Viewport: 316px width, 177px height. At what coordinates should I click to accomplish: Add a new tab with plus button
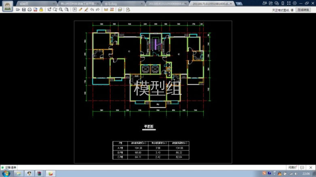(x=239, y=4)
